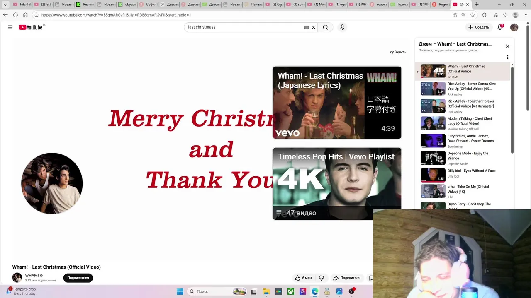Open Task View on the taskbar
Screen dimensions: 531x298
click(x=253, y=291)
